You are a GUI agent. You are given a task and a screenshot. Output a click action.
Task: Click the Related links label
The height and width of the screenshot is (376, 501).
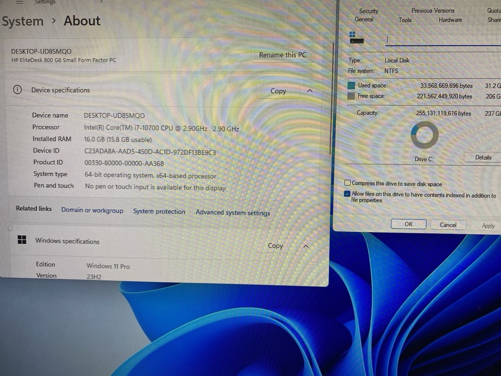click(34, 208)
